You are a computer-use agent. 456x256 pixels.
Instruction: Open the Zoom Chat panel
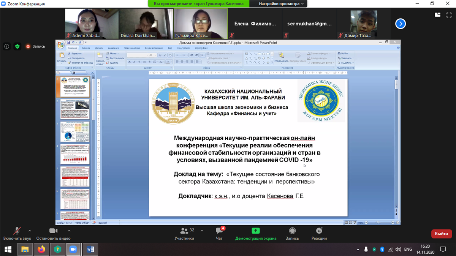click(219, 233)
